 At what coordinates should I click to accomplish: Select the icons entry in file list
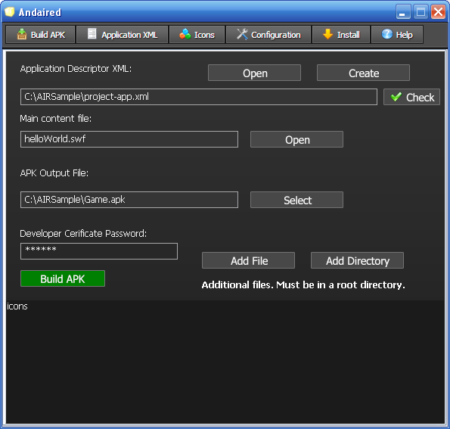[x=17, y=306]
